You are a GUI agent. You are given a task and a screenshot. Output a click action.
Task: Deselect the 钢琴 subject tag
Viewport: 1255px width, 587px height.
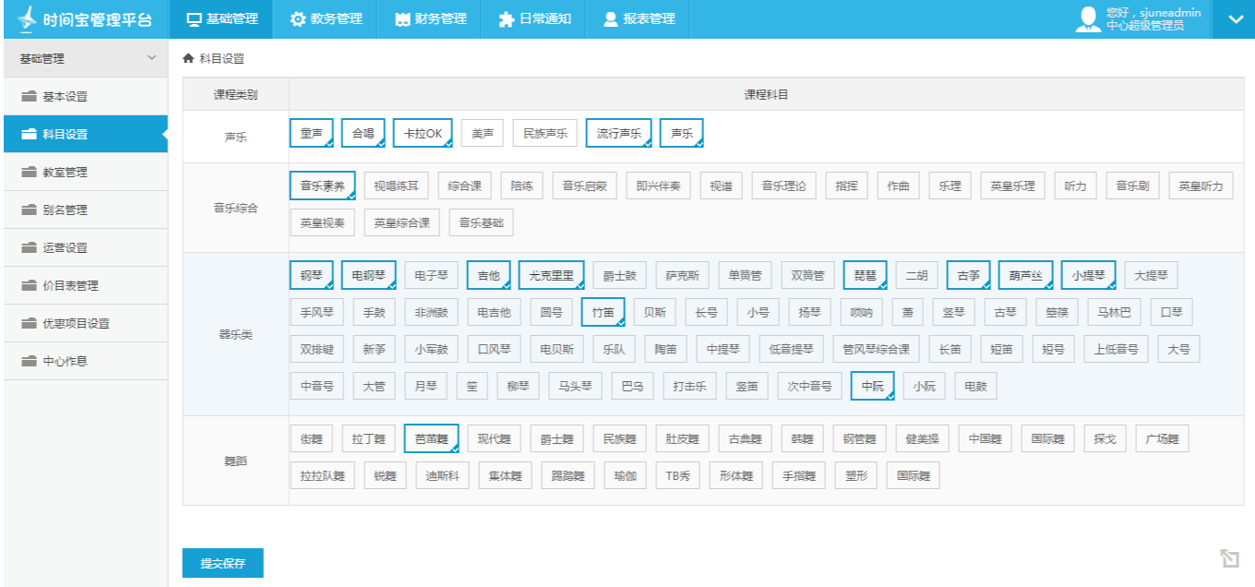click(x=311, y=275)
